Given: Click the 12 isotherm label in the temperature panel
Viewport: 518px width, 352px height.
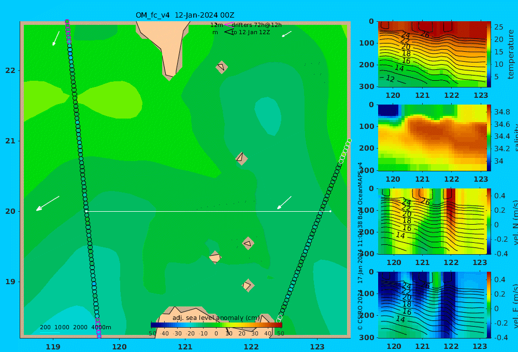Looking at the screenshot, I should click(390, 78).
